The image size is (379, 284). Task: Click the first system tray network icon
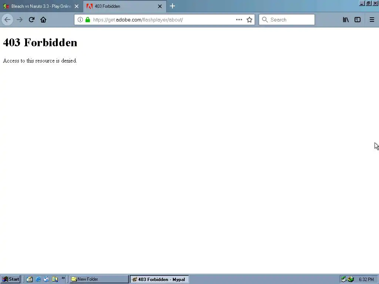pos(344,279)
